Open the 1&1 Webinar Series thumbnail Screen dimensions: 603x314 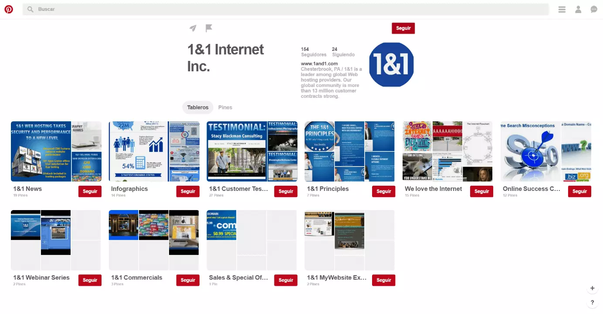[x=56, y=240]
